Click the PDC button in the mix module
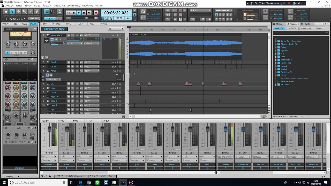Image resolution: width=331 pixels, height=186 pixels. pyautogui.click(x=168, y=15)
